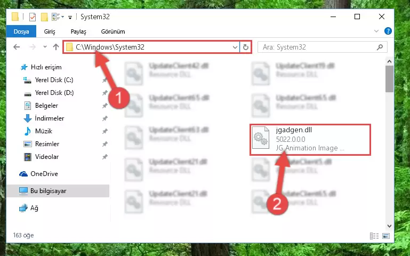Open recent locations dropdown arrow

[x=45, y=47]
